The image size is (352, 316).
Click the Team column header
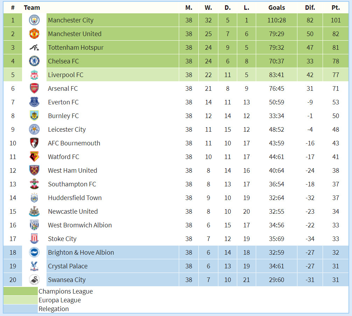(x=32, y=8)
